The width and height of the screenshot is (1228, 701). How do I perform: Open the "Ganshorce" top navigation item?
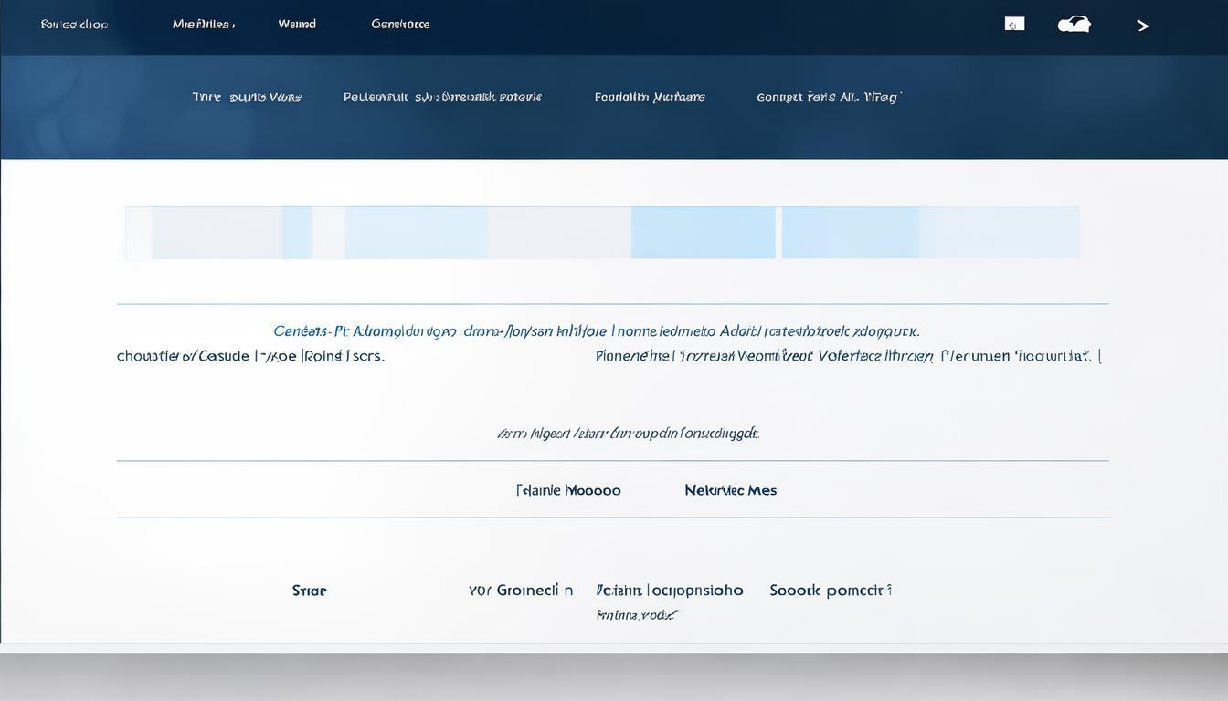coord(400,25)
